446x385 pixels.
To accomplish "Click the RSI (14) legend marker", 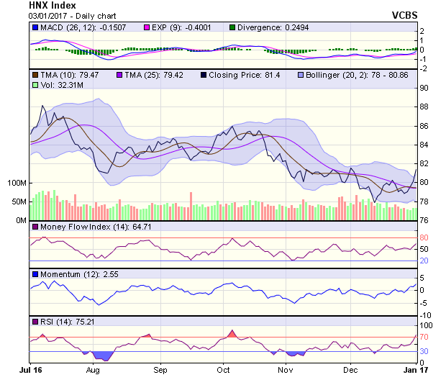I will (35, 321).
